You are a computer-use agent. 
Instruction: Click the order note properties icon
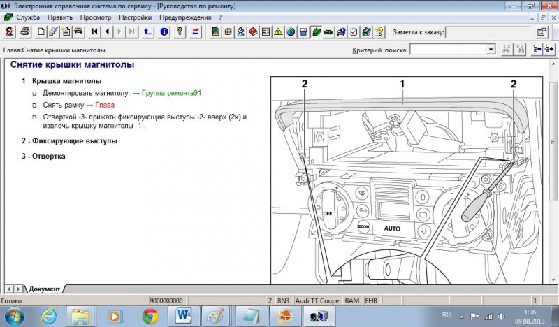click(x=542, y=31)
